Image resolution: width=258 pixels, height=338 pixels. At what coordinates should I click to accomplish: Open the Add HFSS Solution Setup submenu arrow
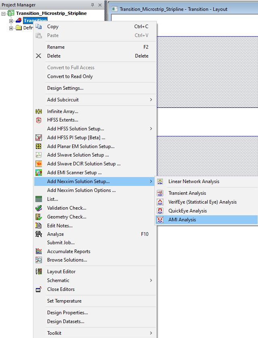point(151,129)
